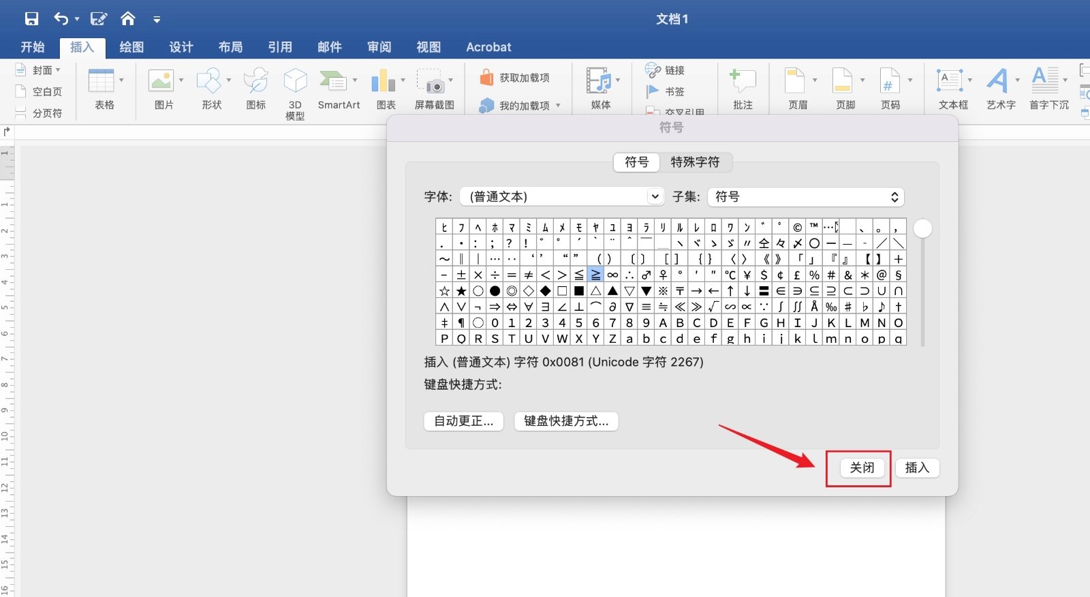Viewport: 1090px width, 597px height.
Task: Insert a 封面 cover page
Action: tap(38, 70)
